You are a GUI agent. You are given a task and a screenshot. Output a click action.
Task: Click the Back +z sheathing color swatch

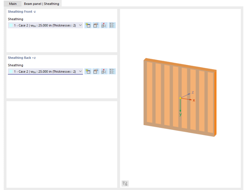click(x=11, y=71)
